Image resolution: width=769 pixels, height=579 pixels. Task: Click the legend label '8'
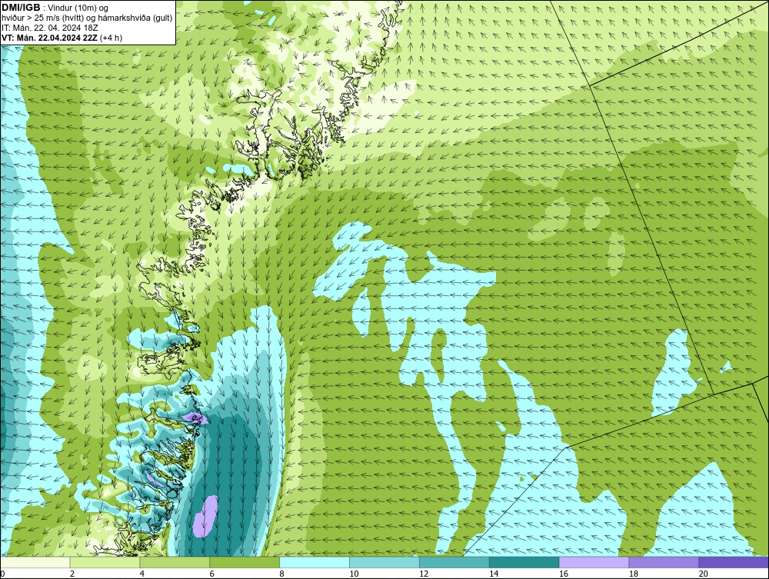coord(282,574)
